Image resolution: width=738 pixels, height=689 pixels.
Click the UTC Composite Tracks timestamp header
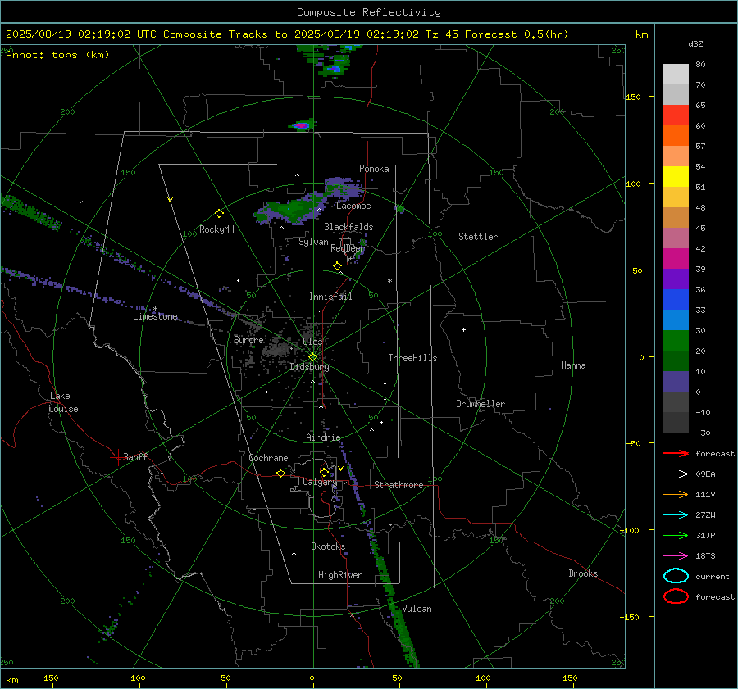pos(287,34)
